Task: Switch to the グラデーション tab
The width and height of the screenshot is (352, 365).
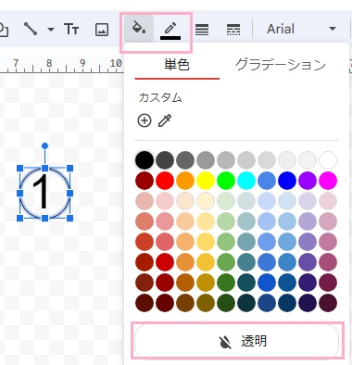Action: 281,65
